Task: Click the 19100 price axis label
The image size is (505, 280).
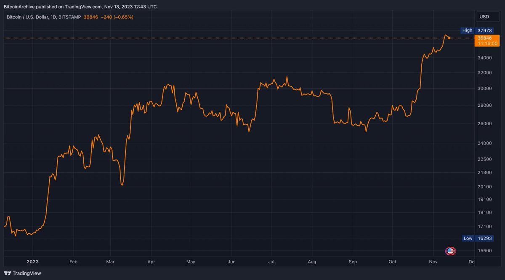Action: (x=484, y=200)
